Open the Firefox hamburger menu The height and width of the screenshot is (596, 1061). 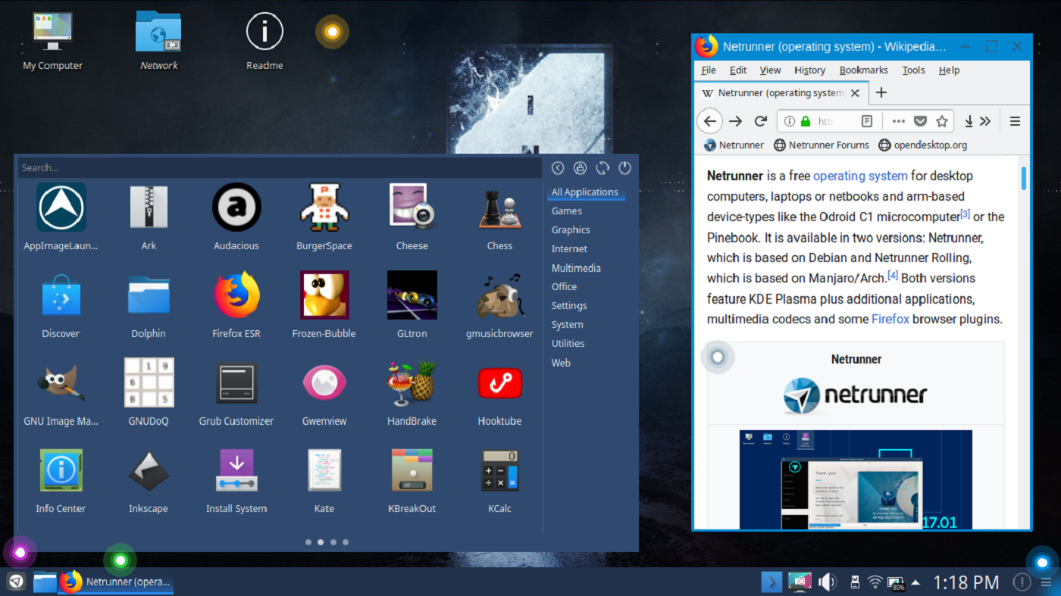(x=1015, y=121)
